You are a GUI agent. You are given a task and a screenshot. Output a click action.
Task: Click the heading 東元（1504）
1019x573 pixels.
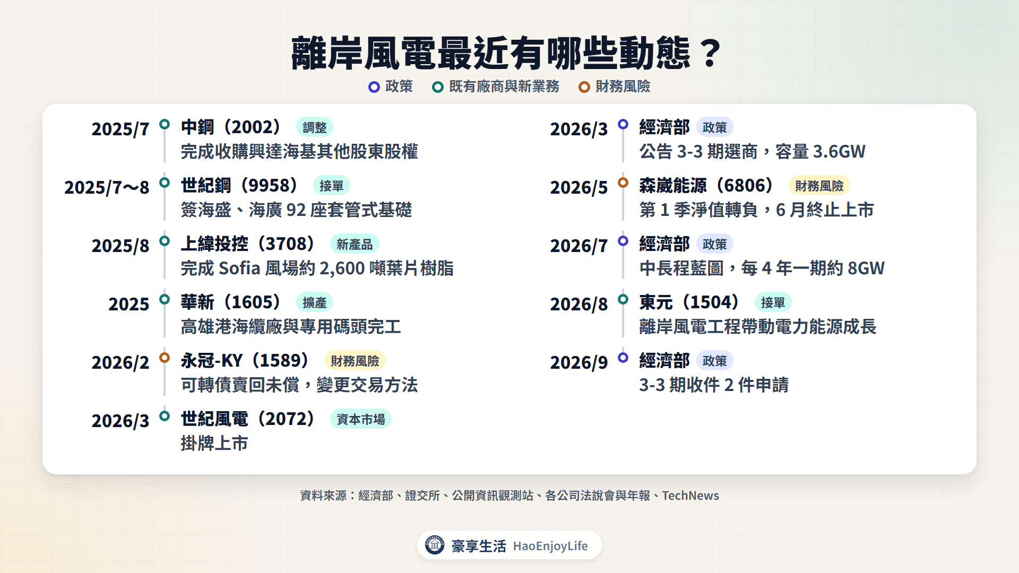coord(690,302)
